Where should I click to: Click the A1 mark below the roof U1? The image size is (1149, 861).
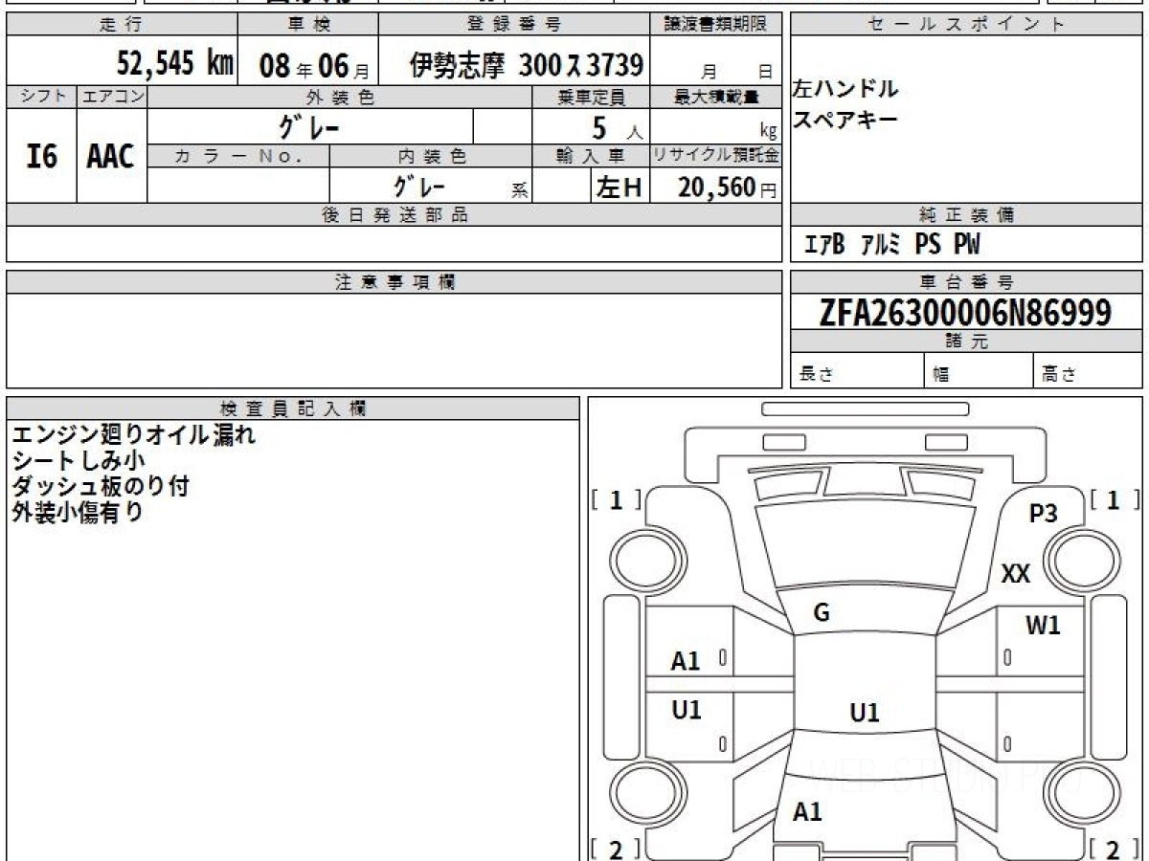click(x=807, y=812)
